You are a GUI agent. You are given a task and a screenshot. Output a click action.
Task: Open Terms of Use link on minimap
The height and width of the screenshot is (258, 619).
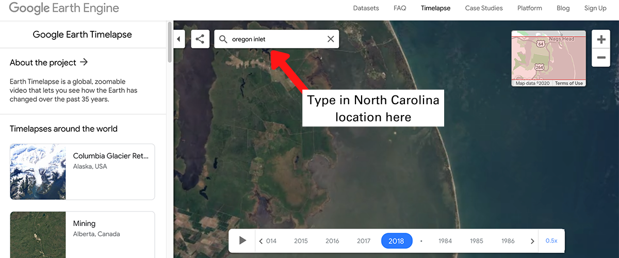tap(569, 83)
